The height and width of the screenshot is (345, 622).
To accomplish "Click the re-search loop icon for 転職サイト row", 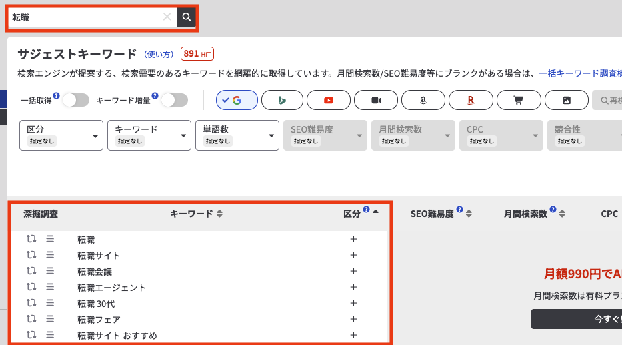I will (31, 254).
